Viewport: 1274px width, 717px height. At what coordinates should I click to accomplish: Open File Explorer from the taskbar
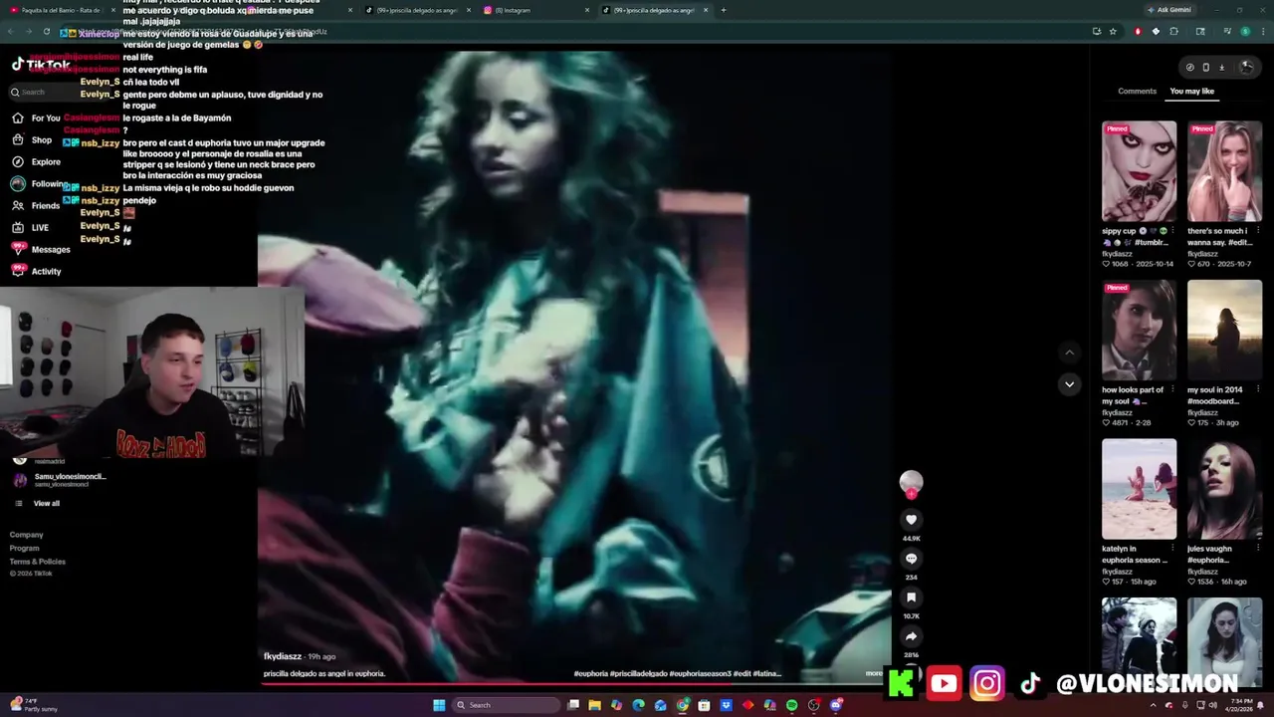point(594,705)
